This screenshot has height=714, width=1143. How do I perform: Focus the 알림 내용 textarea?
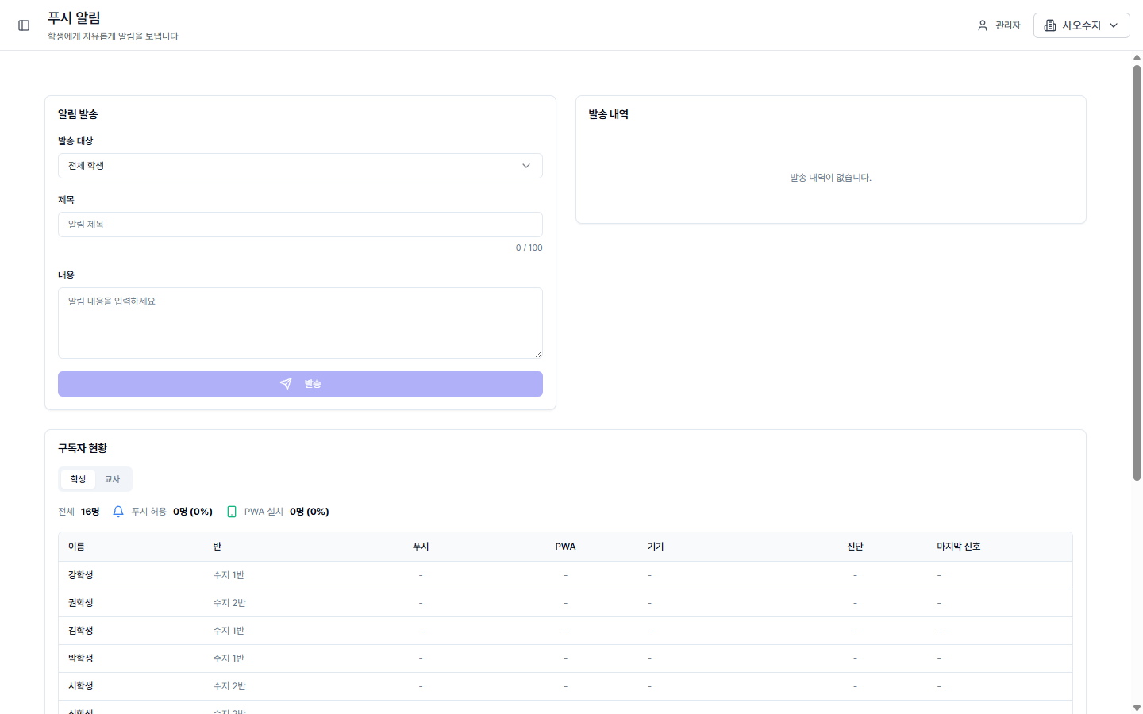(x=300, y=323)
